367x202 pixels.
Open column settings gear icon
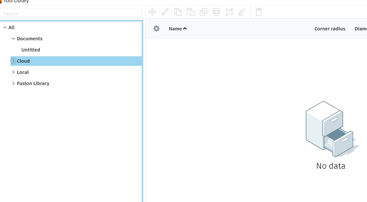coord(156,28)
